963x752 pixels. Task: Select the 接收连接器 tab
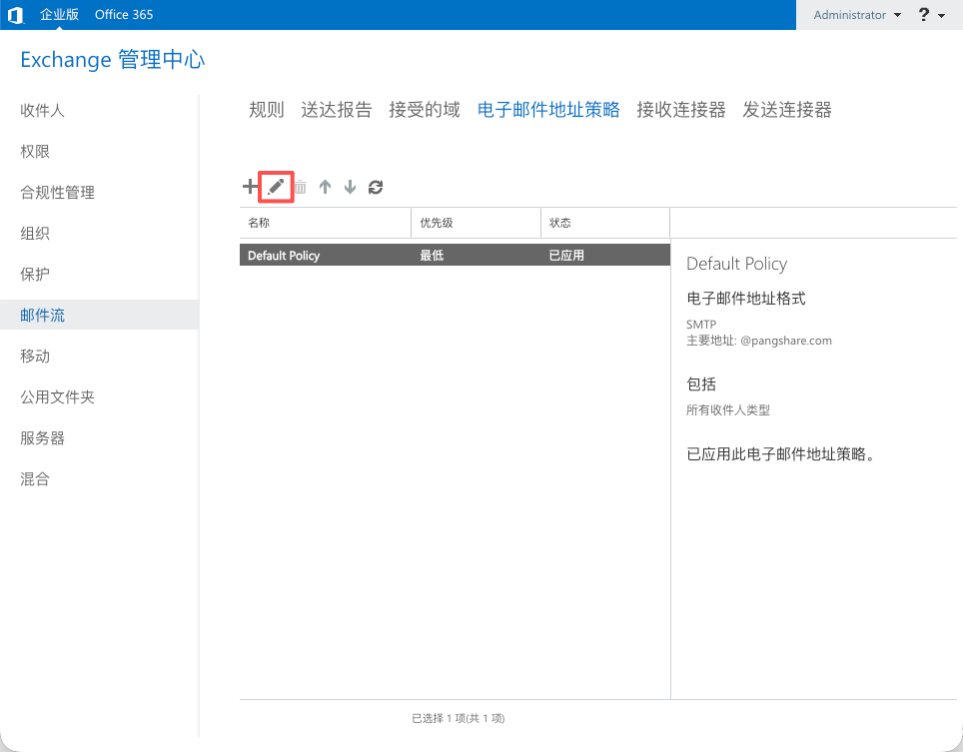pos(681,110)
